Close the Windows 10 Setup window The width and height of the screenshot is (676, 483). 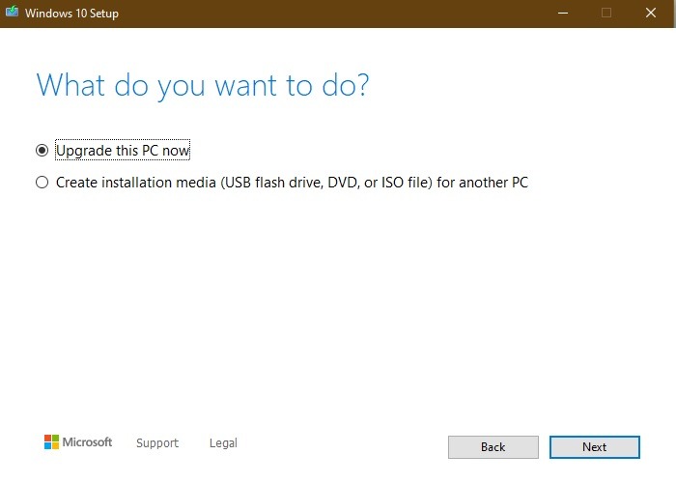[x=651, y=13]
